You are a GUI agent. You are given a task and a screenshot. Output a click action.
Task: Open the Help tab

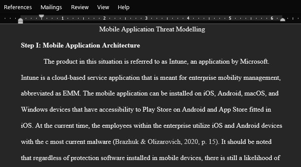[123, 7]
